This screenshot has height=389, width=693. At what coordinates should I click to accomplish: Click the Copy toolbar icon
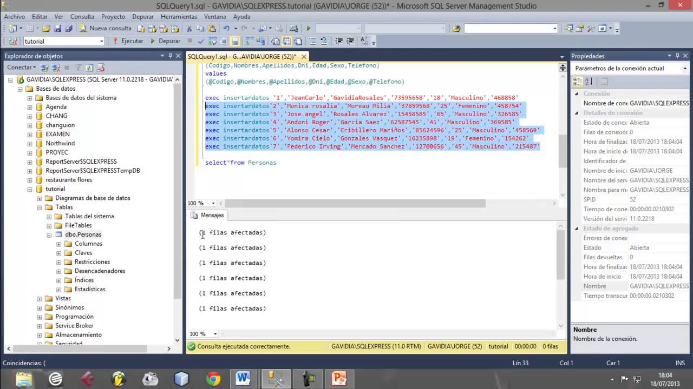coord(200,28)
